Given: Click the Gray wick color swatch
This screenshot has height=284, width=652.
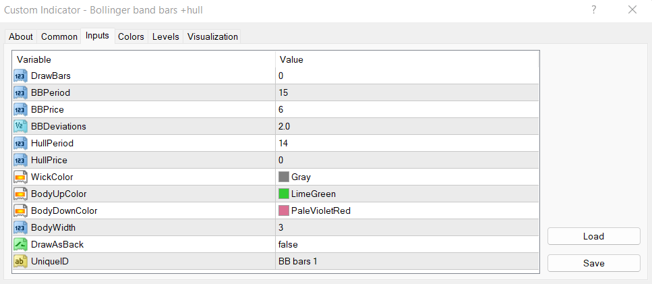Looking at the screenshot, I should click(x=284, y=177).
